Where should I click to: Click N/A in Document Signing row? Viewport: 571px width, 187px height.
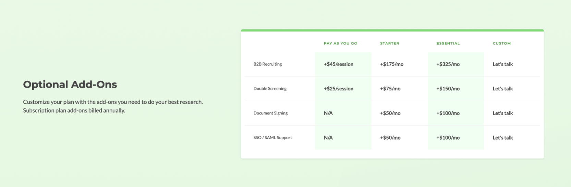pyautogui.click(x=328, y=113)
